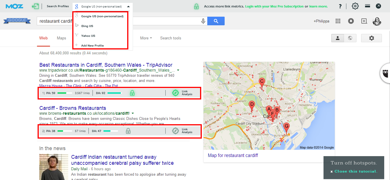
Task: Click the 3,567 links count
Action: coord(82,93)
